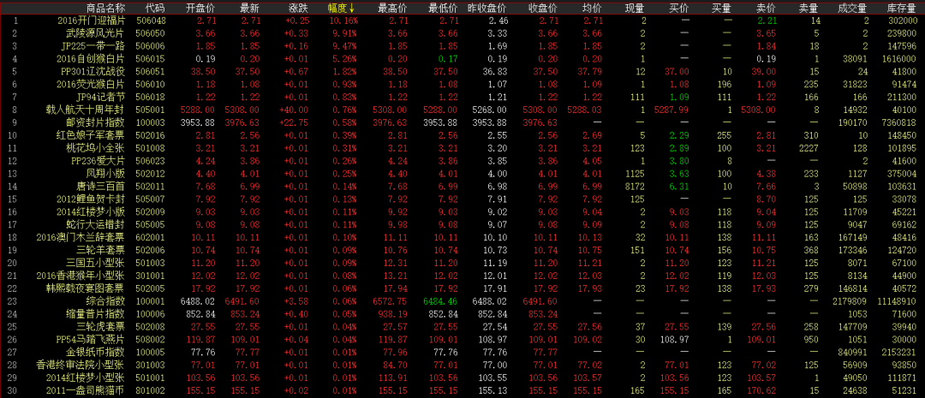Screen dimensions: 925x398
Task: Select the 缩量普片指数 row name
Action: (x=96, y=314)
